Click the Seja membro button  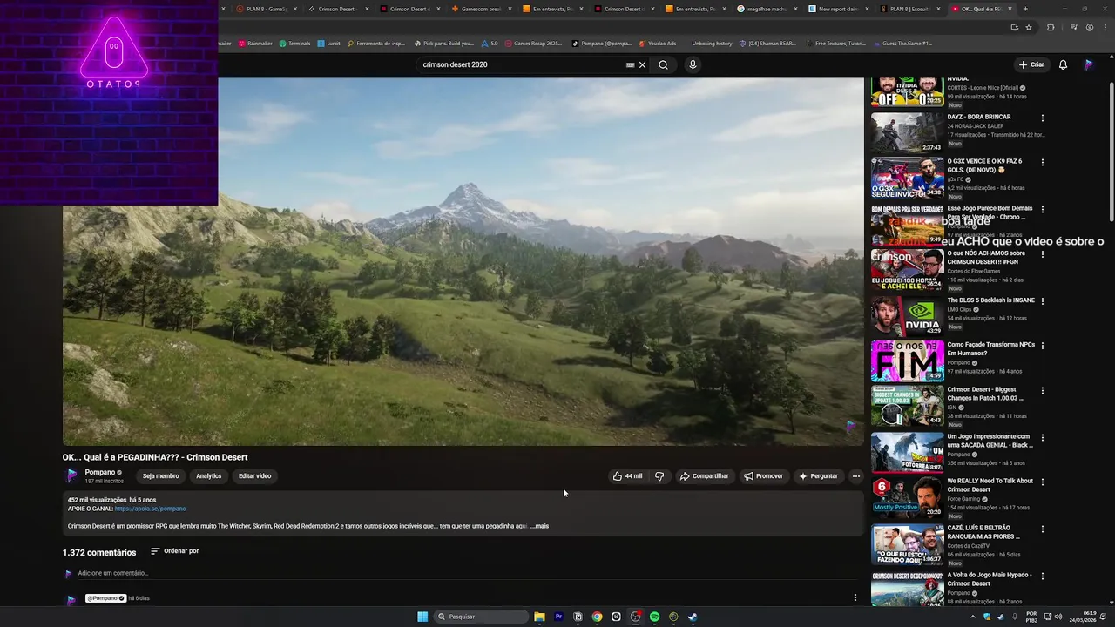[161, 476]
